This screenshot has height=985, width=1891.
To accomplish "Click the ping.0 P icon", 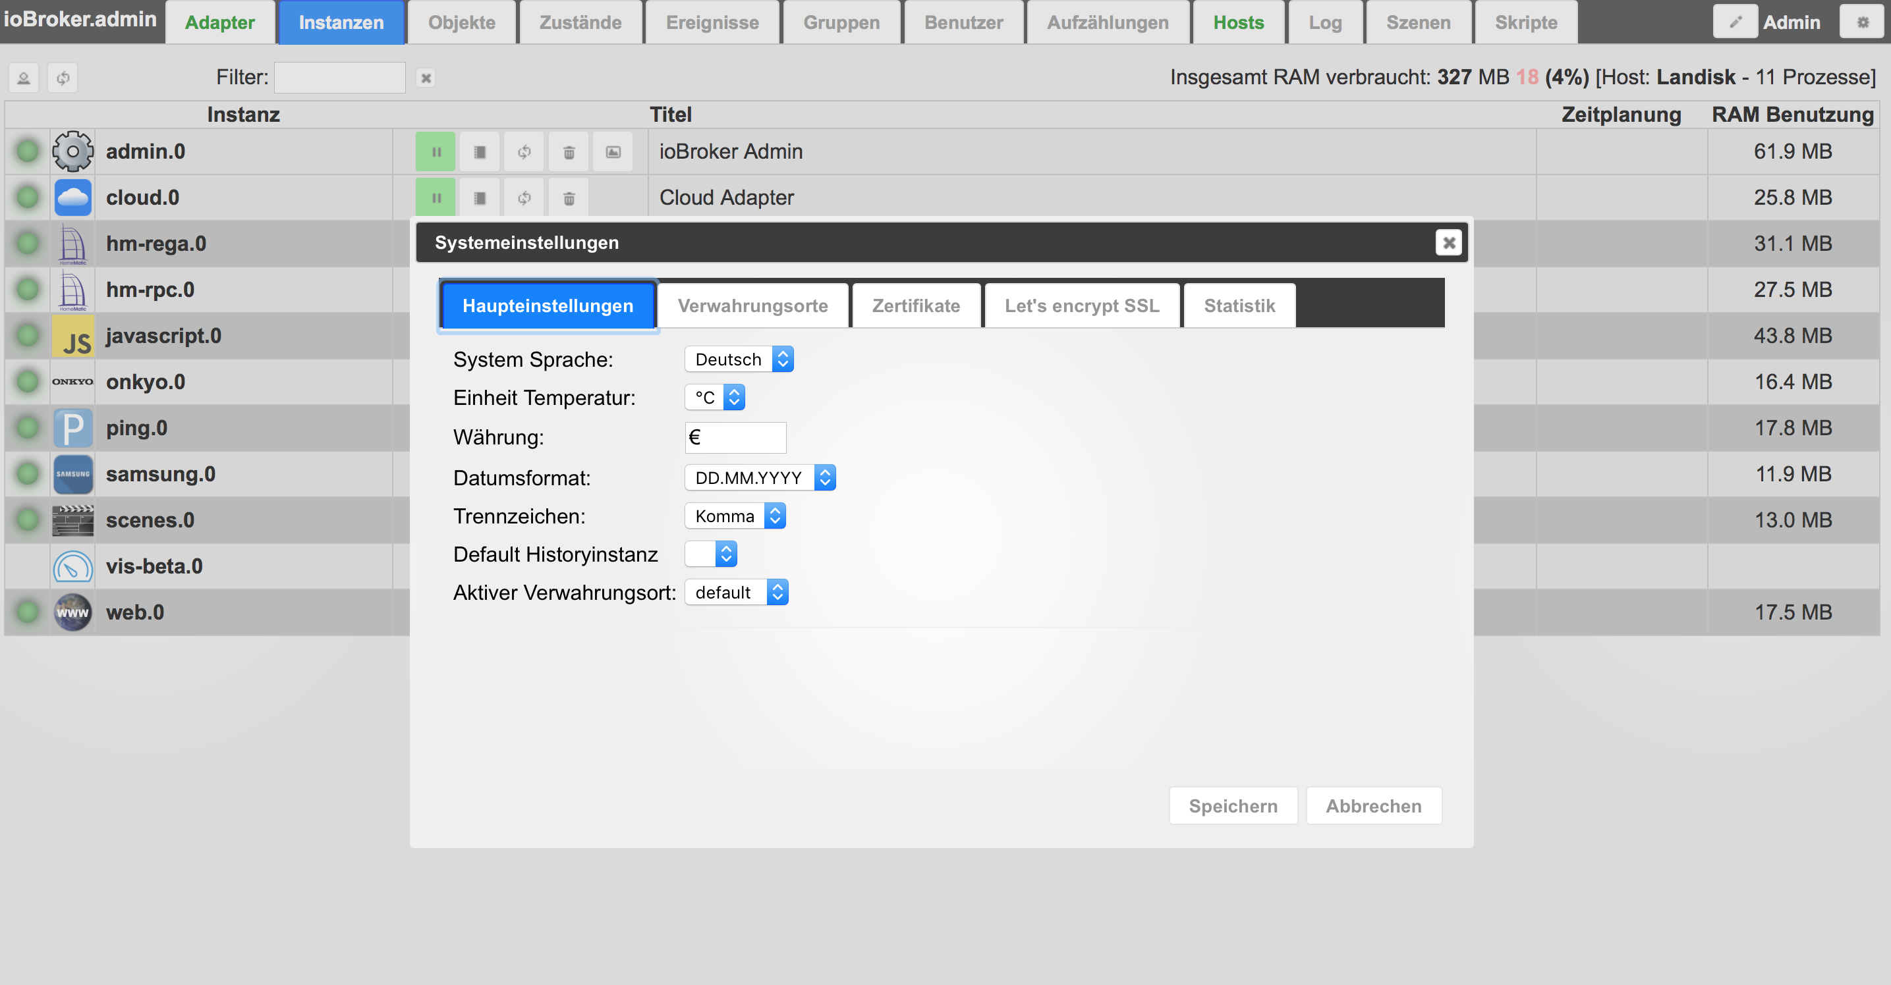I will pos(72,427).
